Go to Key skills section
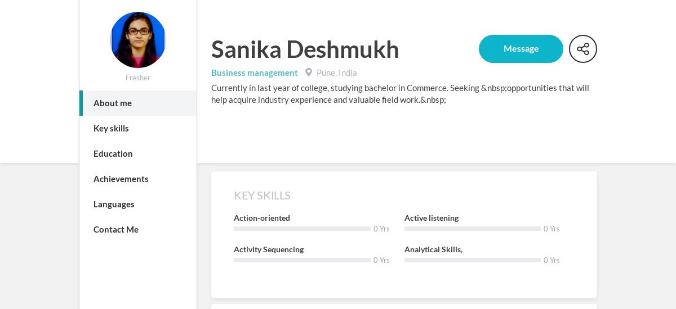This screenshot has width=676, height=309. 138,128
